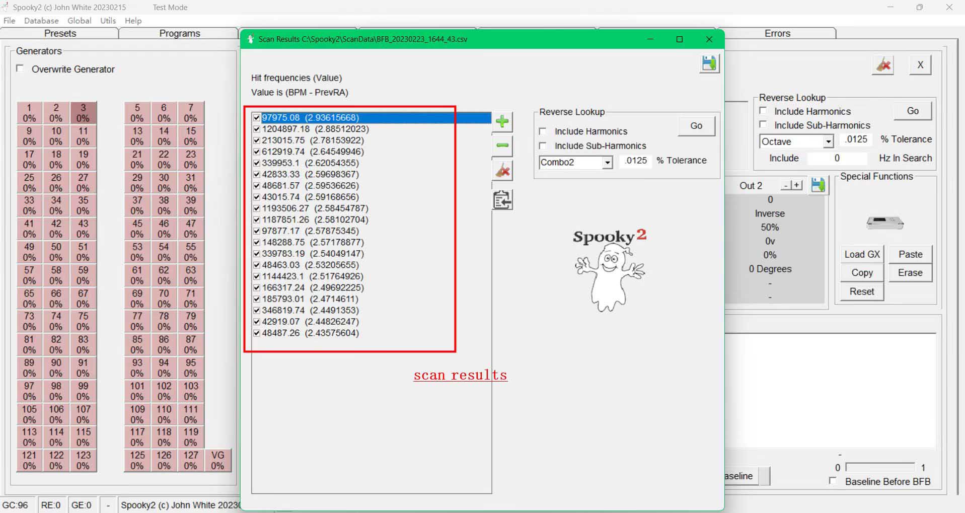Click the plus stepper beside Out 2
This screenshot has height=513, width=965.
point(797,185)
